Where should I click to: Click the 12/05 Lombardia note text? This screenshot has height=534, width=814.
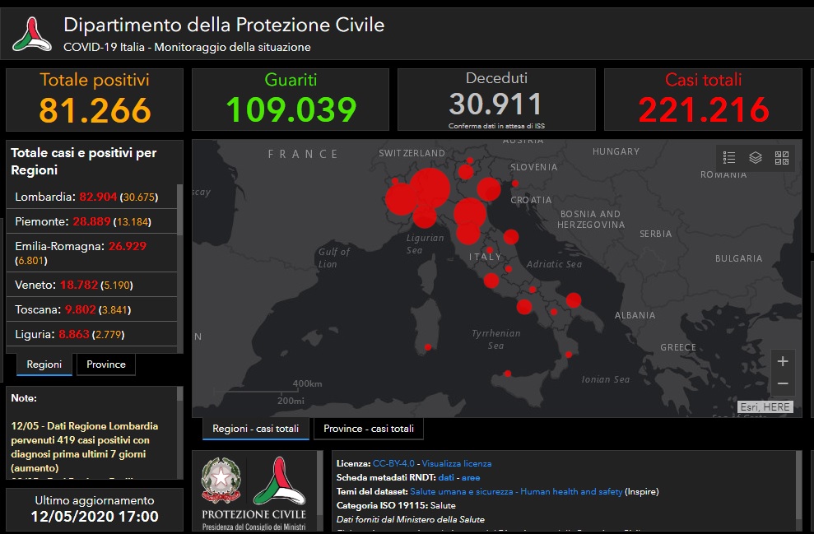(x=85, y=447)
